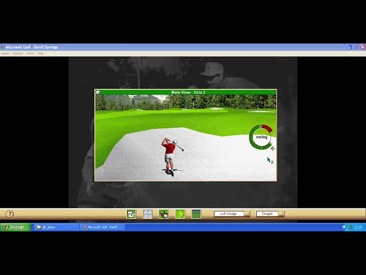This screenshot has width=366, height=275.
Task: Click the golf ball icon in Main View title
Action: (x=98, y=92)
